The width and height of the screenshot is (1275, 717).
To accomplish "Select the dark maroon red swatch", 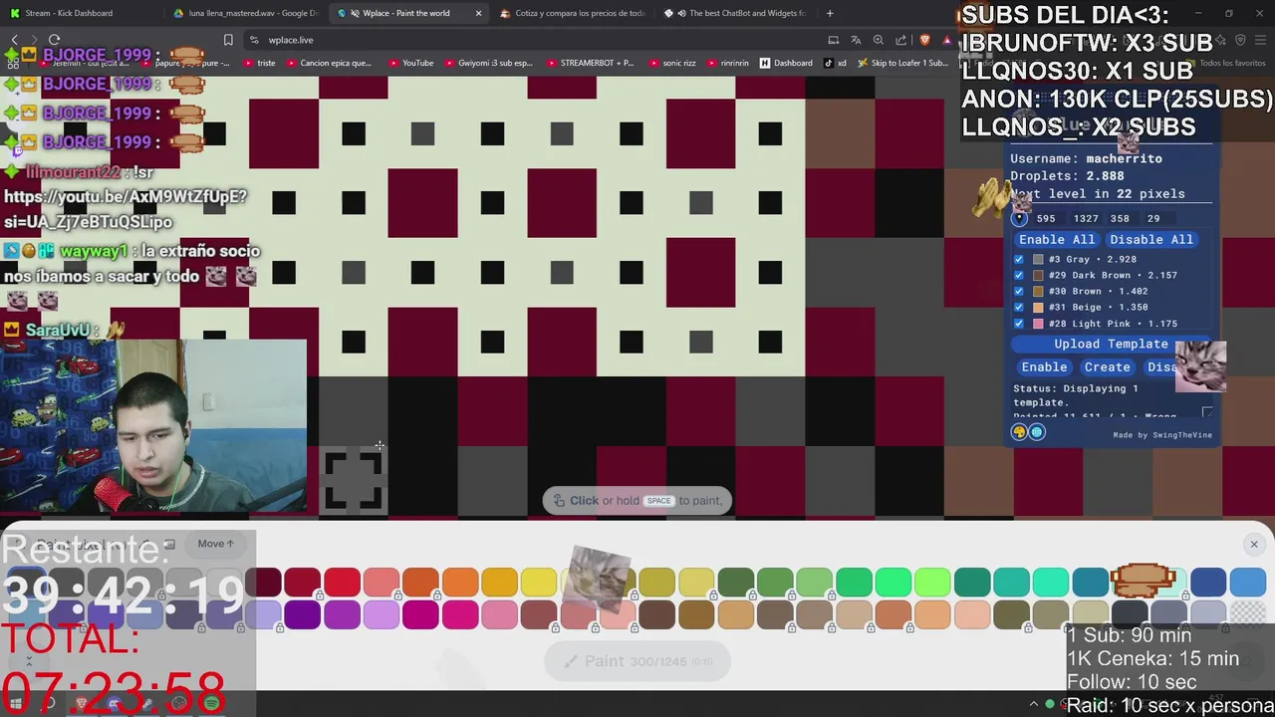I will point(263,581).
